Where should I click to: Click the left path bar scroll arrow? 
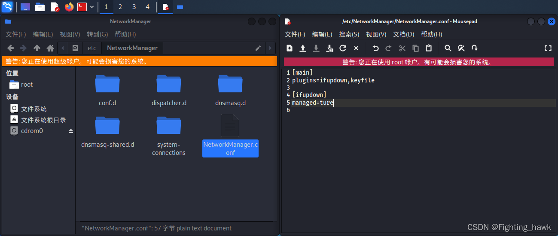point(63,48)
